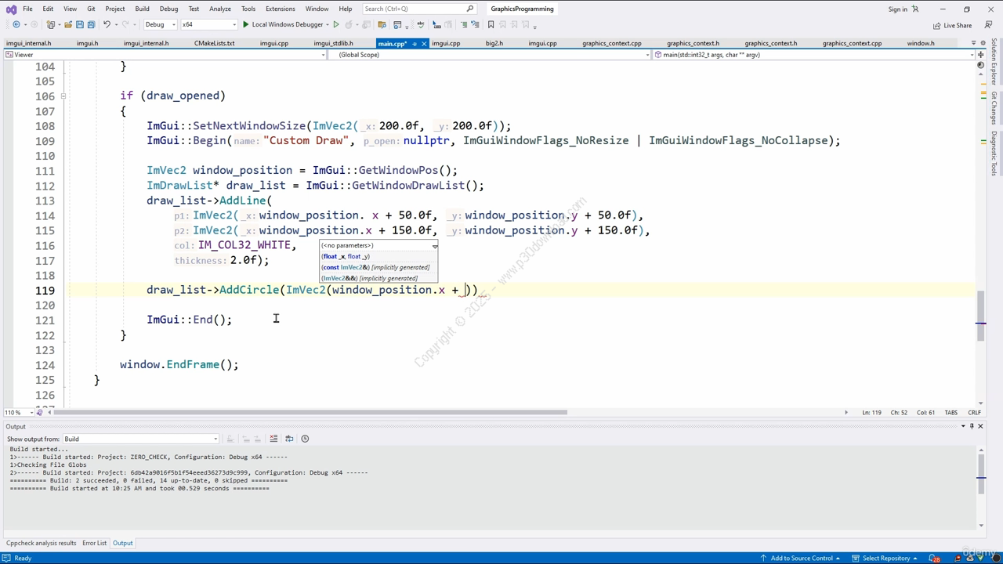Show the document tab overflow list
This screenshot has width=1003, height=564.
click(974, 43)
